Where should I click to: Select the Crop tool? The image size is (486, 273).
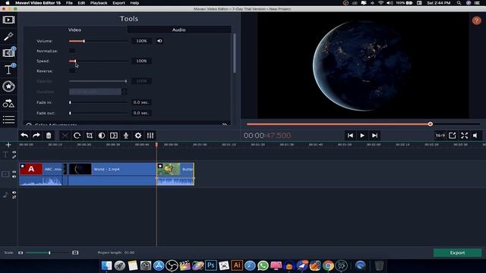(90, 136)
